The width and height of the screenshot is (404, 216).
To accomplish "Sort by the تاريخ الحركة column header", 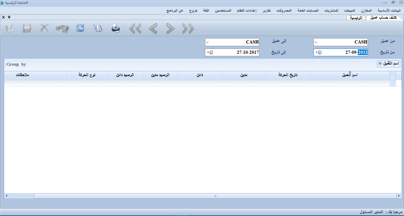I will 288,75.
